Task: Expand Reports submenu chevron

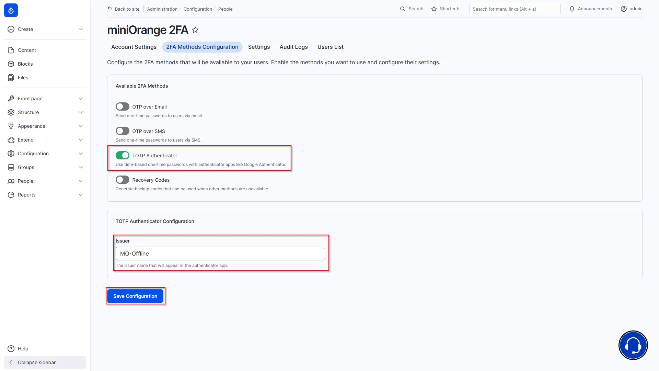Action: 81,195
